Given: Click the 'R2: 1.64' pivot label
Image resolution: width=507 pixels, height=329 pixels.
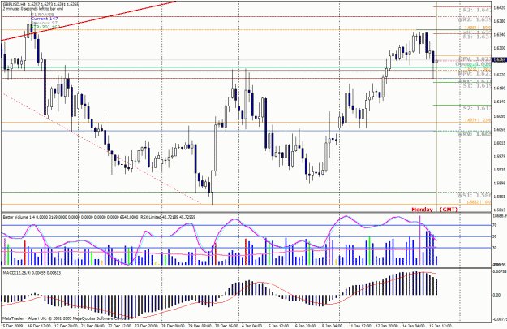Looking at the screenshot, I should 477,11.
